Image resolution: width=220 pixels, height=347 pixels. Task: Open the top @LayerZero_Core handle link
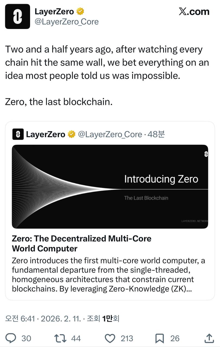click(x=67, y=22)
